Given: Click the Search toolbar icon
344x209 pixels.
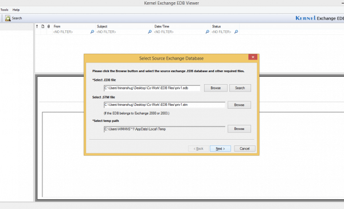Looking at the screenshot, I should coord(8,18).
